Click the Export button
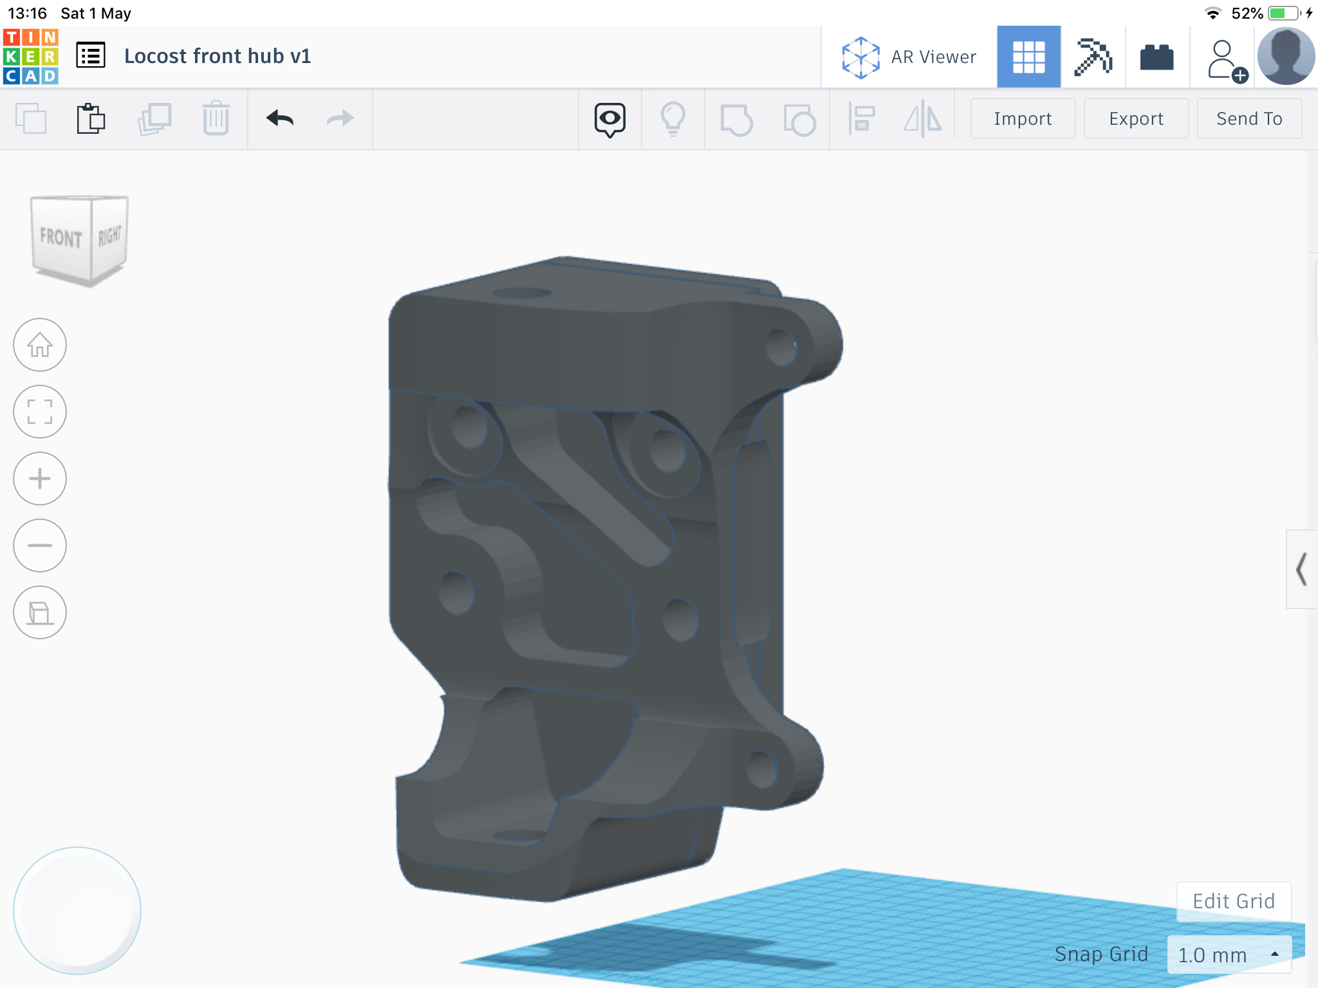The image size is (1318, 988). (x=1136, y=118)
